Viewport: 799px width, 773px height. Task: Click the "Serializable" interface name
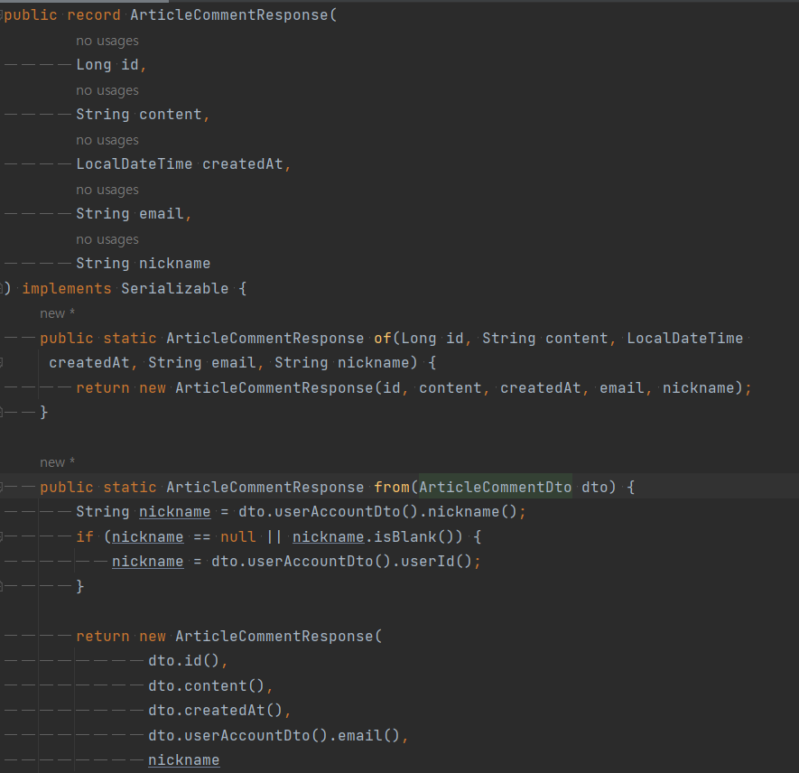point(175,288)
